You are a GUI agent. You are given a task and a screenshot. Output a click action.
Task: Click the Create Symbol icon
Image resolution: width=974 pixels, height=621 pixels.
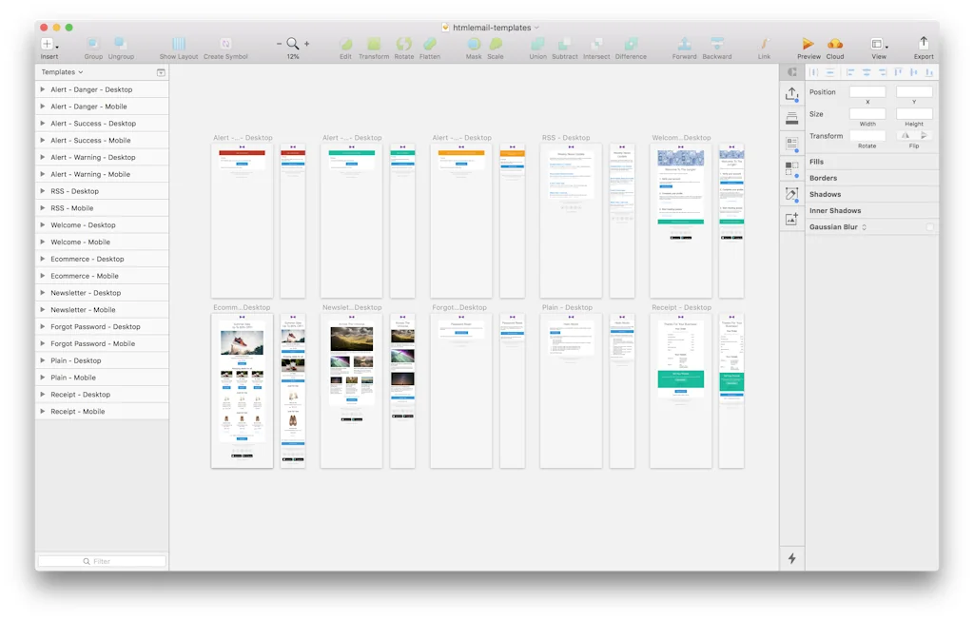pos(225,45)
